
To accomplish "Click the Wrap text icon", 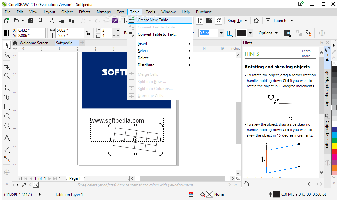I will 287,33.
